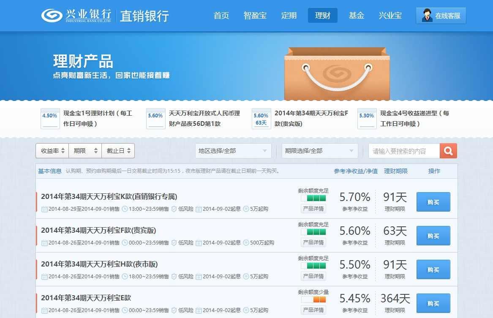Click the 基本信息 column header
Image resolution: width=493 pixels, height=318 pixels.
click(50, 171)
